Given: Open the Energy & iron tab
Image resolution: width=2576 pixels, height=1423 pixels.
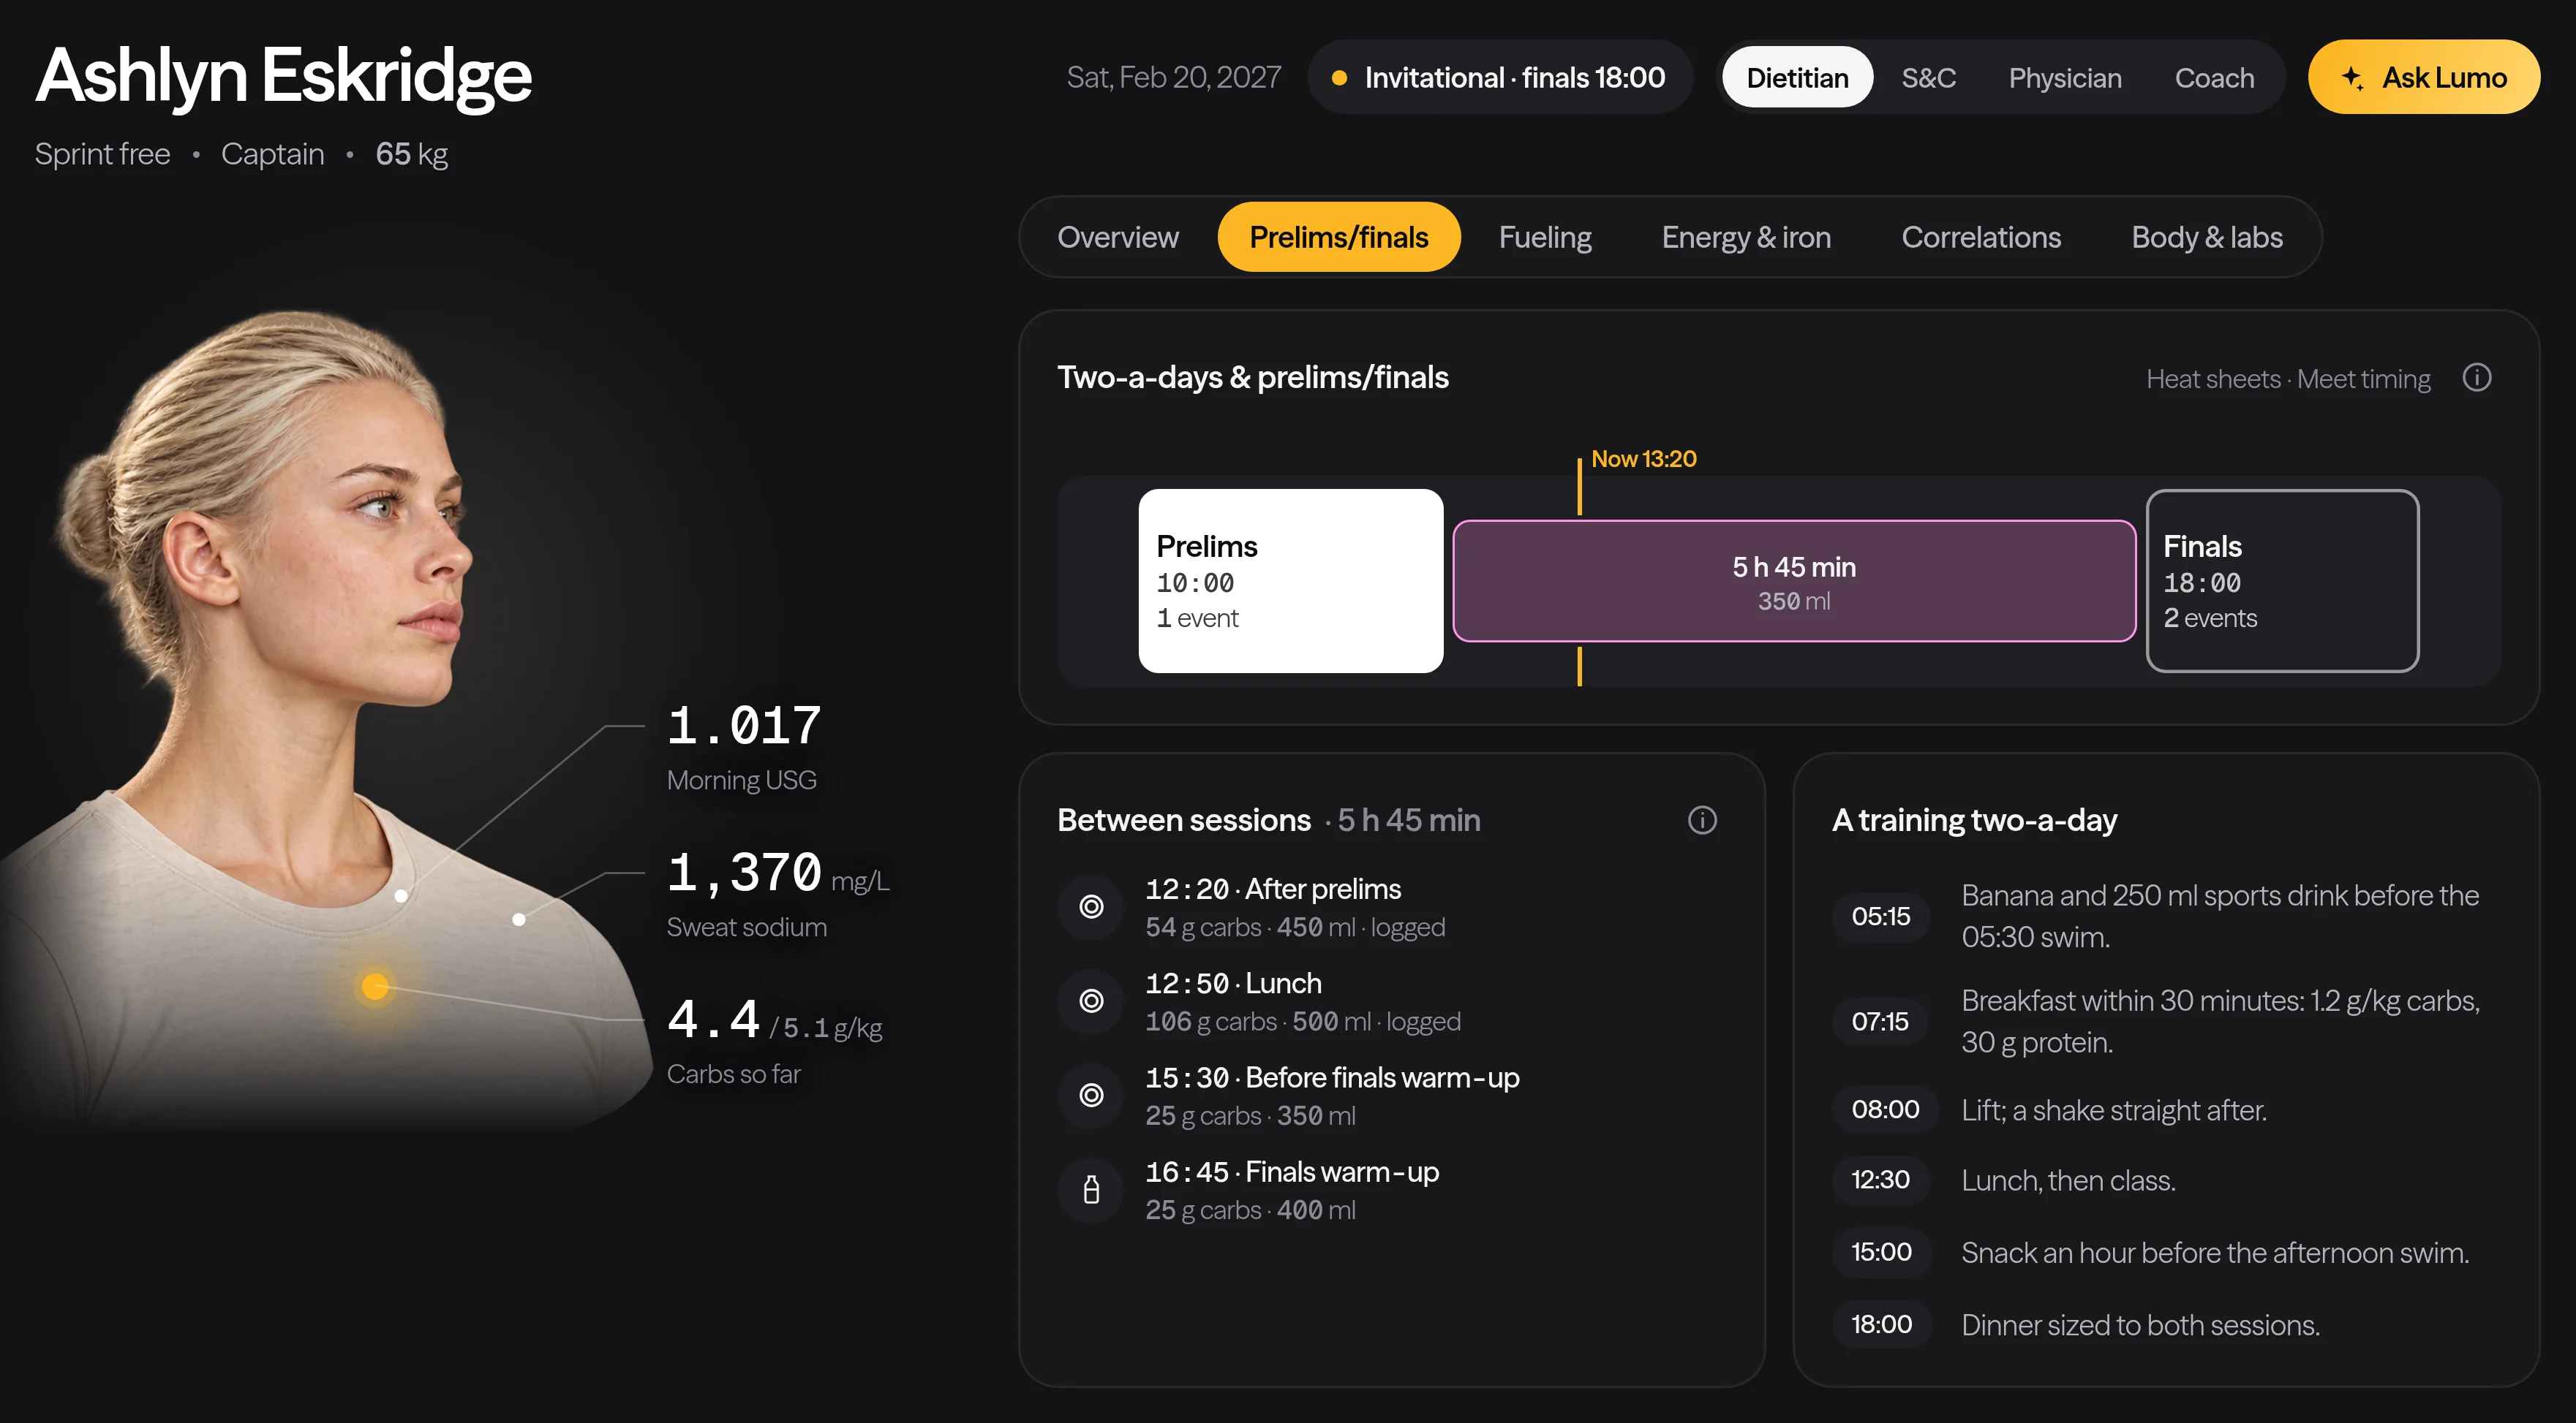Looking at the screenshot, I should pyautogui.click(x=1746, y=237).
